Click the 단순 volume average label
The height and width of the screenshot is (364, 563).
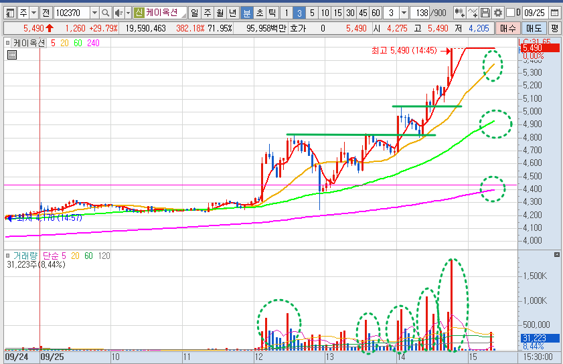(51, 256)
